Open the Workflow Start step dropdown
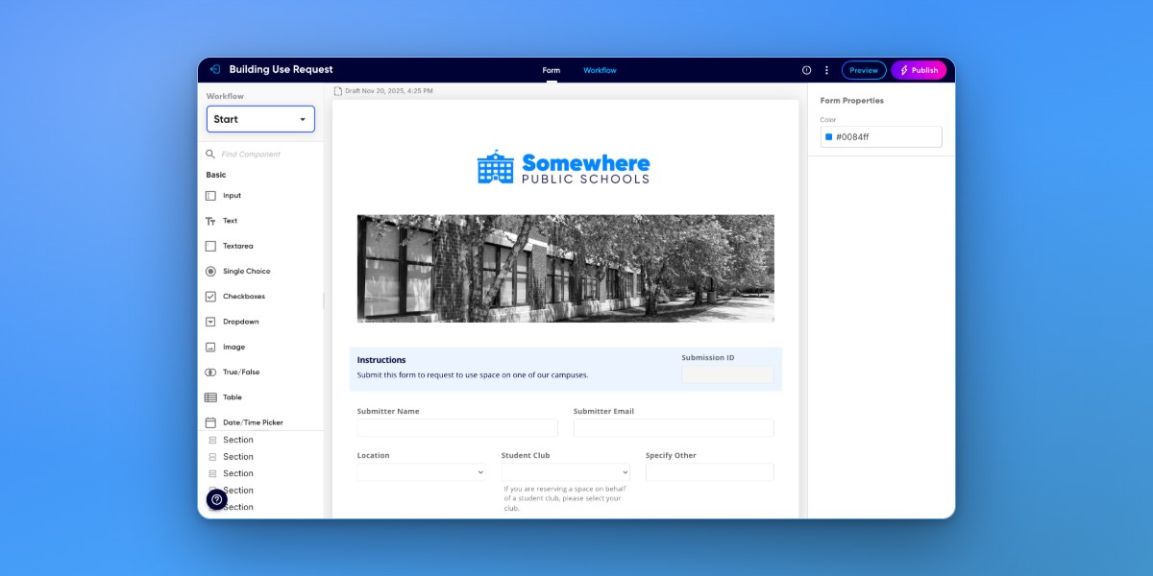Screen dimensions: 1153x576 click(260, 119)
